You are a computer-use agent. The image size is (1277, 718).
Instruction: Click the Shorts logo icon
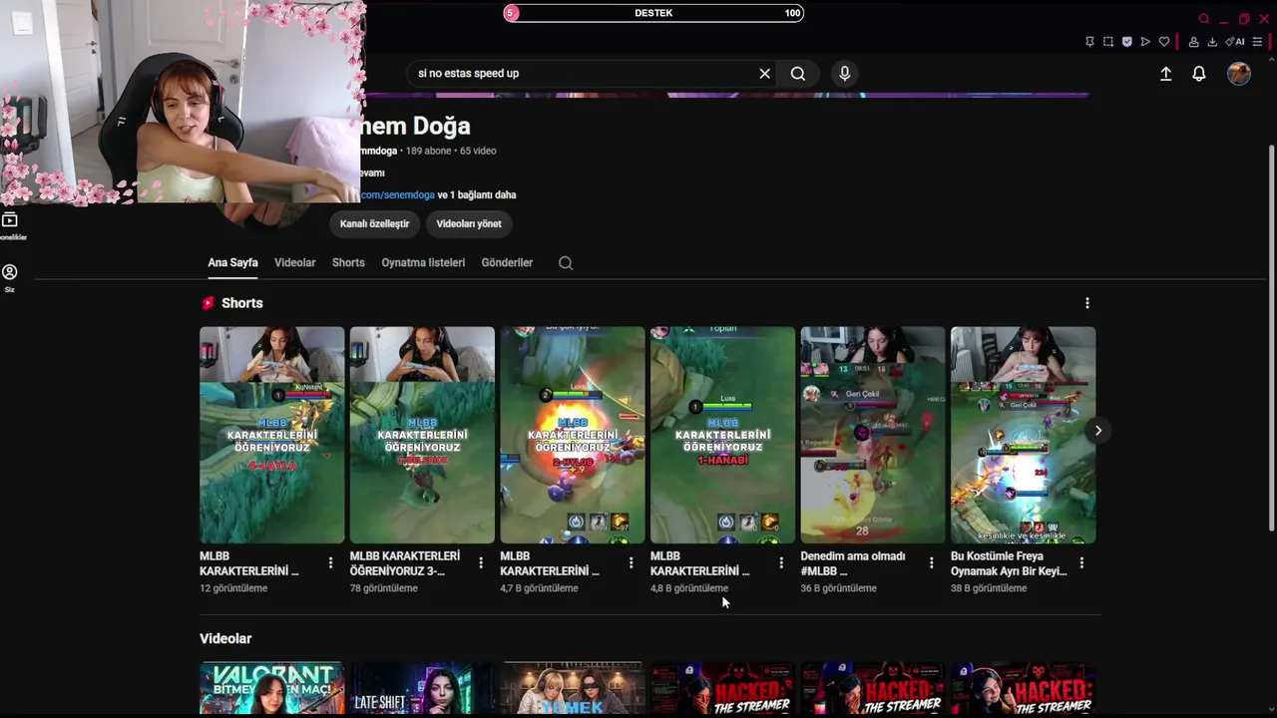208,303
